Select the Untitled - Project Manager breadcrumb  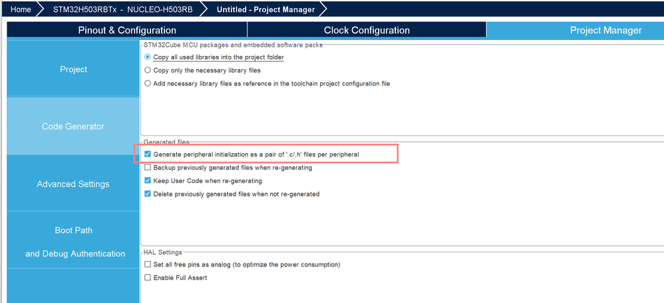(x=265, y=10)
